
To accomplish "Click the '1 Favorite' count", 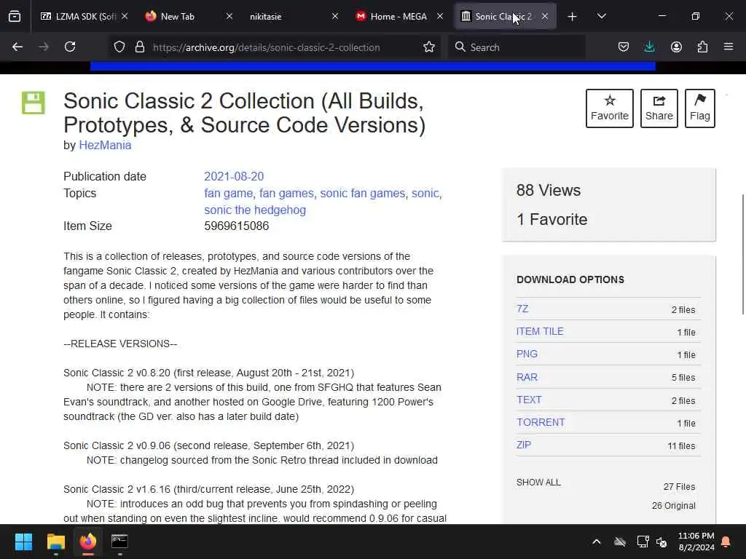I will [x=552, y=220].
